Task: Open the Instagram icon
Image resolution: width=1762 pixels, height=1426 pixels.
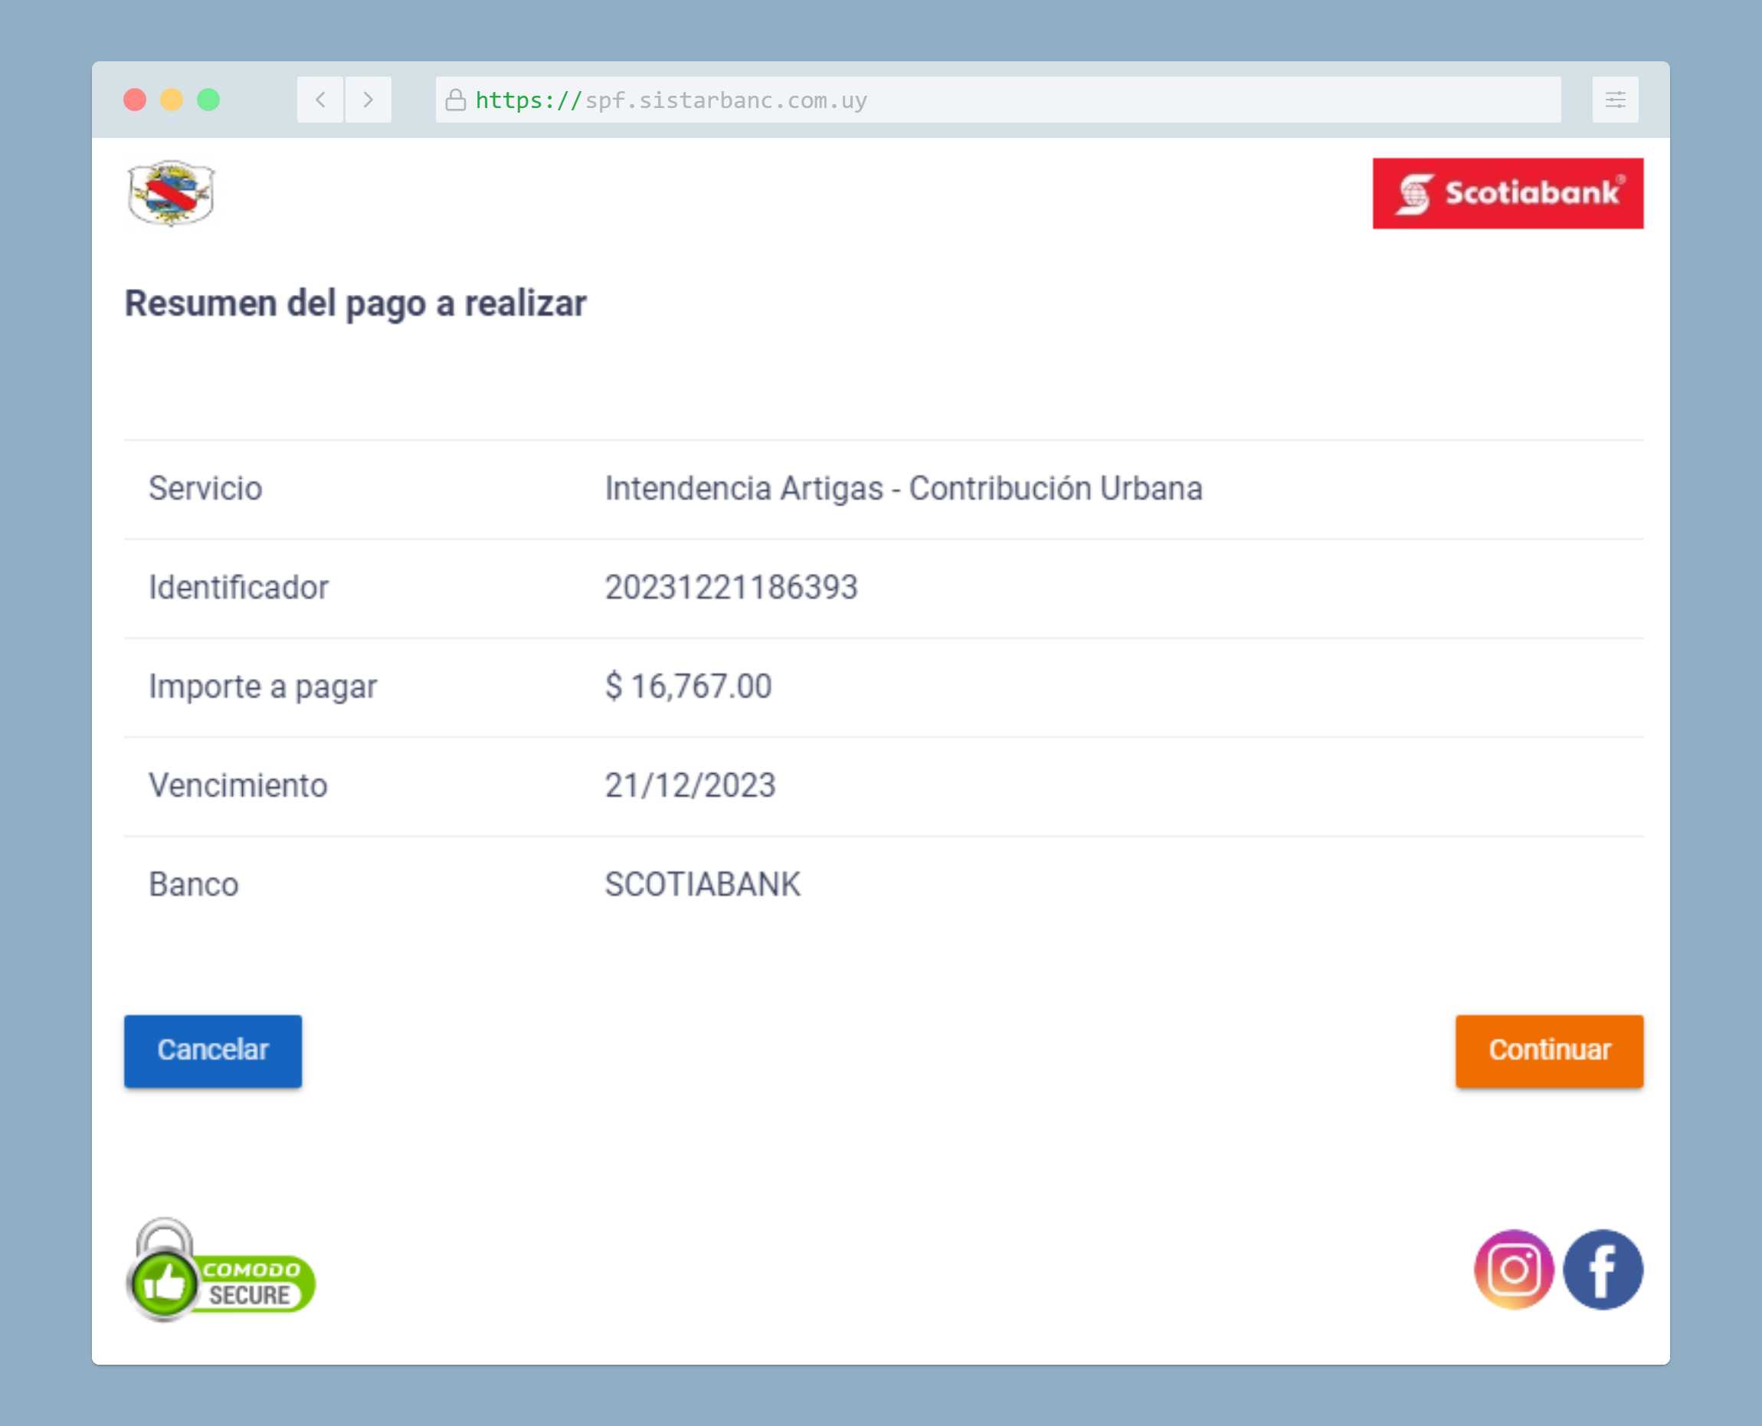Action: pos(1514,1269)
